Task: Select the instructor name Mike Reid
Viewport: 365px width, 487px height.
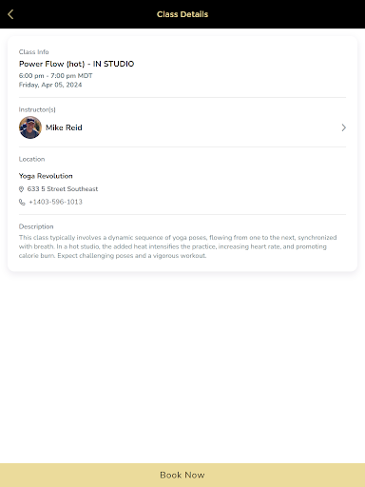Action: (x=64, y=127)
